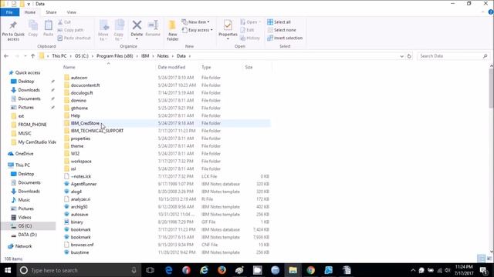Click the Rename icon
The width and height of the screenshot is (494, 277).
point(153,25)
